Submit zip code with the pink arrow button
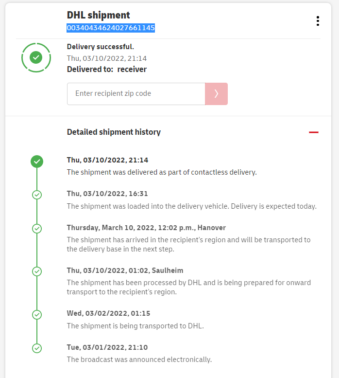This screenshot has width=339, height=378. pyautogui.click(x=216, y=94)
